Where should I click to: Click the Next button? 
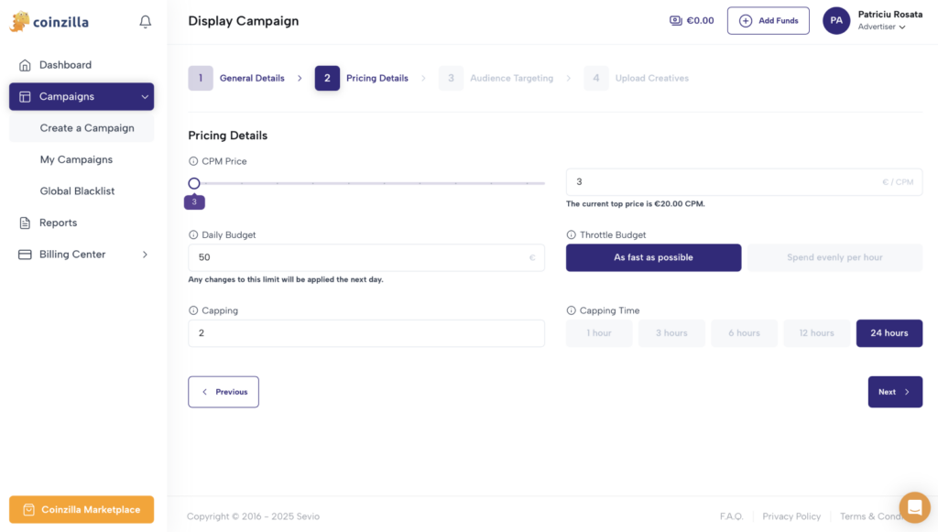pyautogui.click(x=895, y=392)
